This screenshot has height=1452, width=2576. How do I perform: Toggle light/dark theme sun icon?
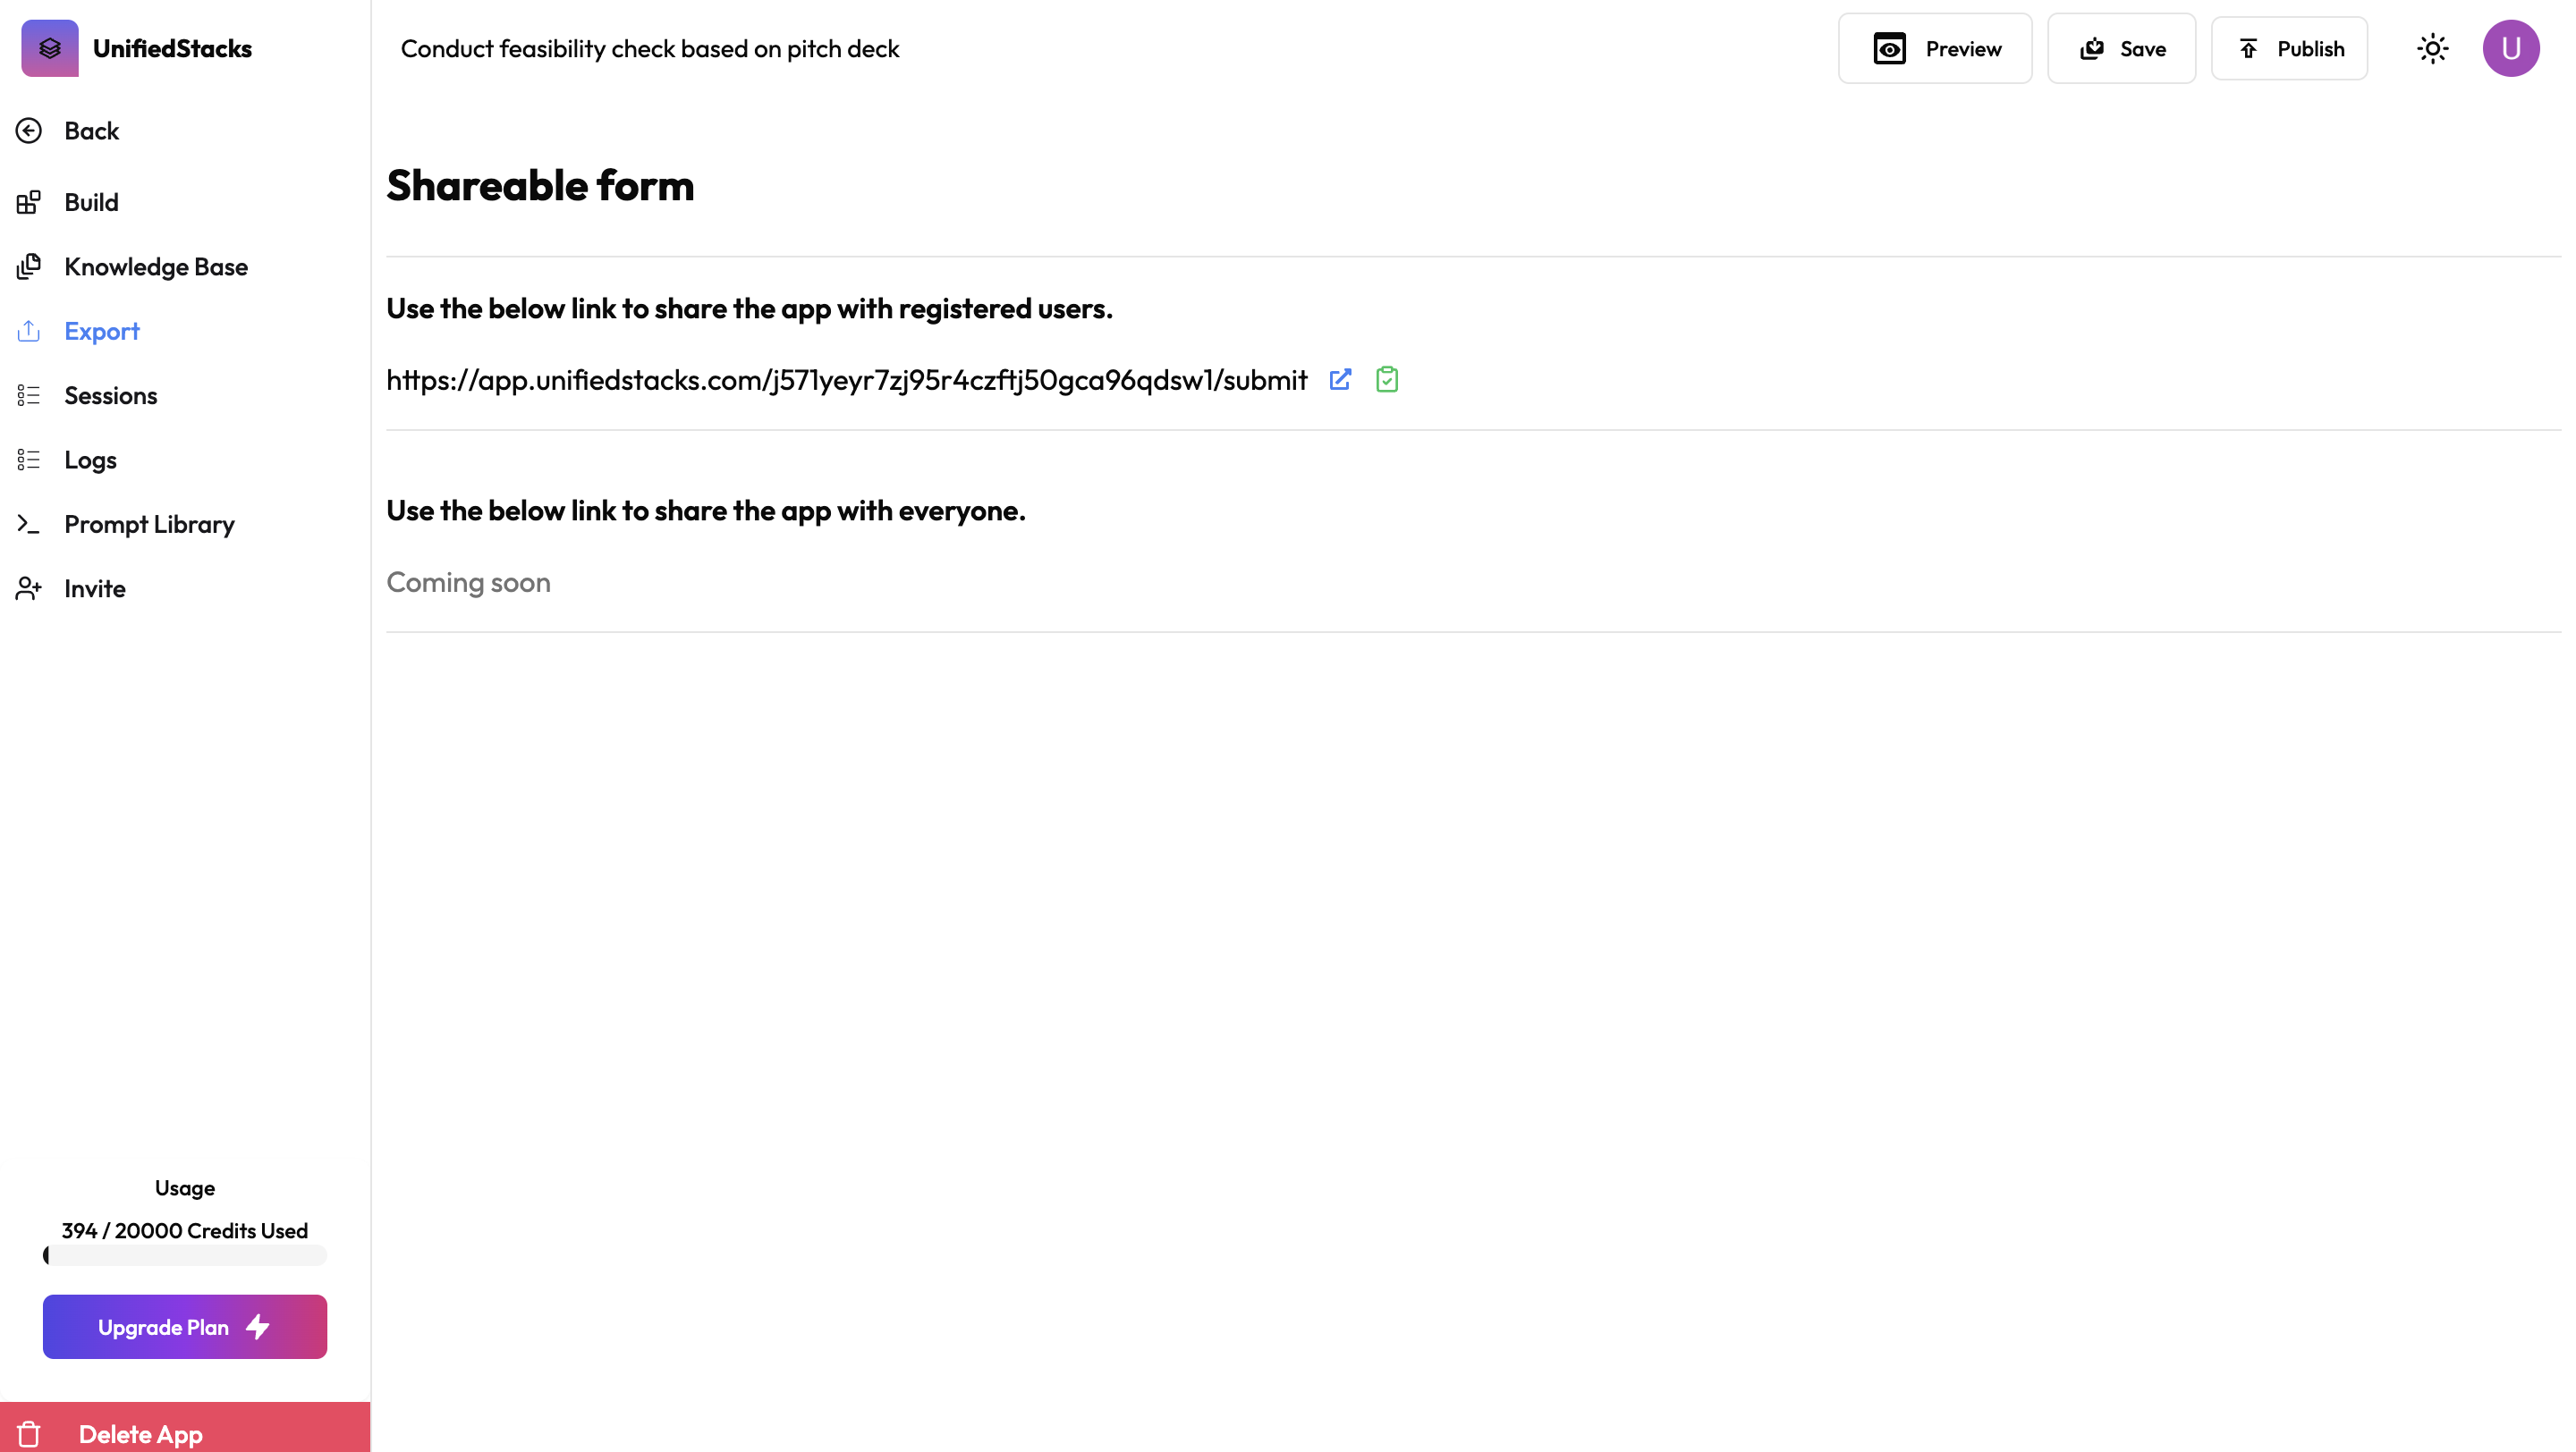pyautogui.click(x=2432, y=49)
